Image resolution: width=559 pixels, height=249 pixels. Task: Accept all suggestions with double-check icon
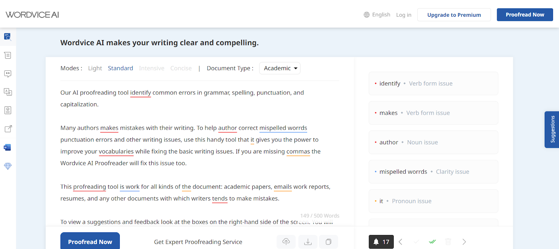point(432,242)
